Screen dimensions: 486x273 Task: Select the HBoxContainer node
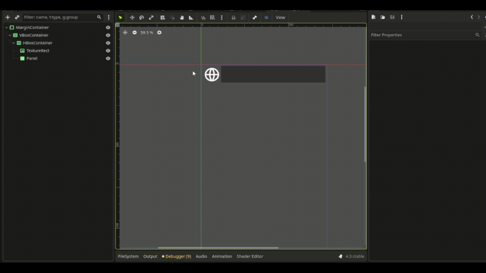point(38,43)
